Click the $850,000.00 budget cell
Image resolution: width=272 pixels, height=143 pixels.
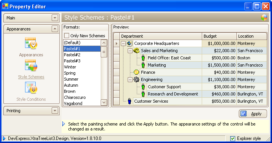click(219, 101)
